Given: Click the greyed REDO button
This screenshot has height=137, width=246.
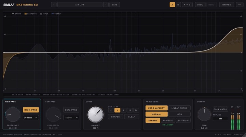Looking at the screenshot, I should (x=211, y=5).
